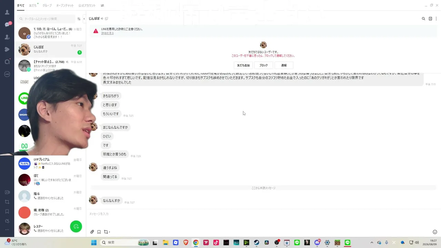Screen dimensions: 441x248
Task: Open the 輝, 豹雅 group chat
Action: pos(50,212)
